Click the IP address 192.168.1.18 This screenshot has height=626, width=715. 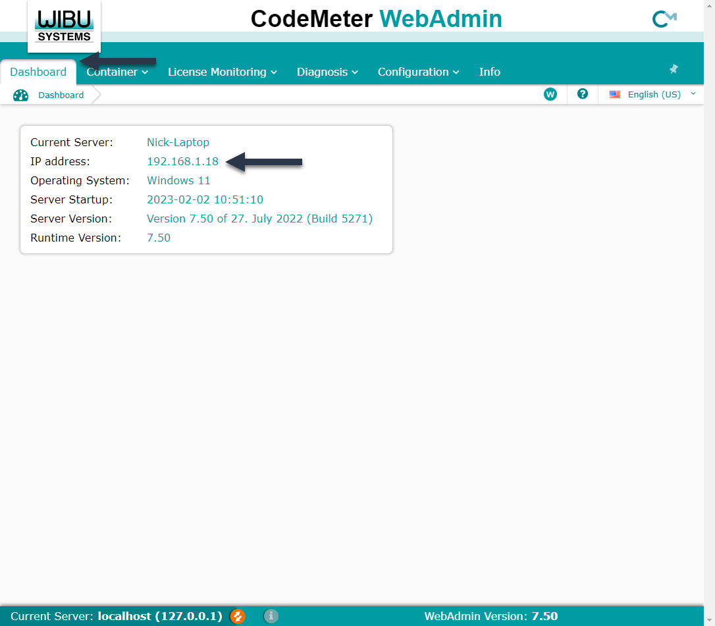pyautogui.click(x=182, y=161)
